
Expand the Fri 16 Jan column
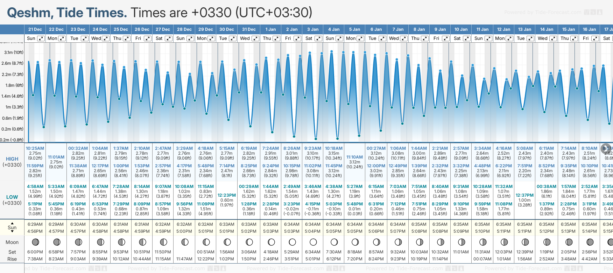pos(595,38)
